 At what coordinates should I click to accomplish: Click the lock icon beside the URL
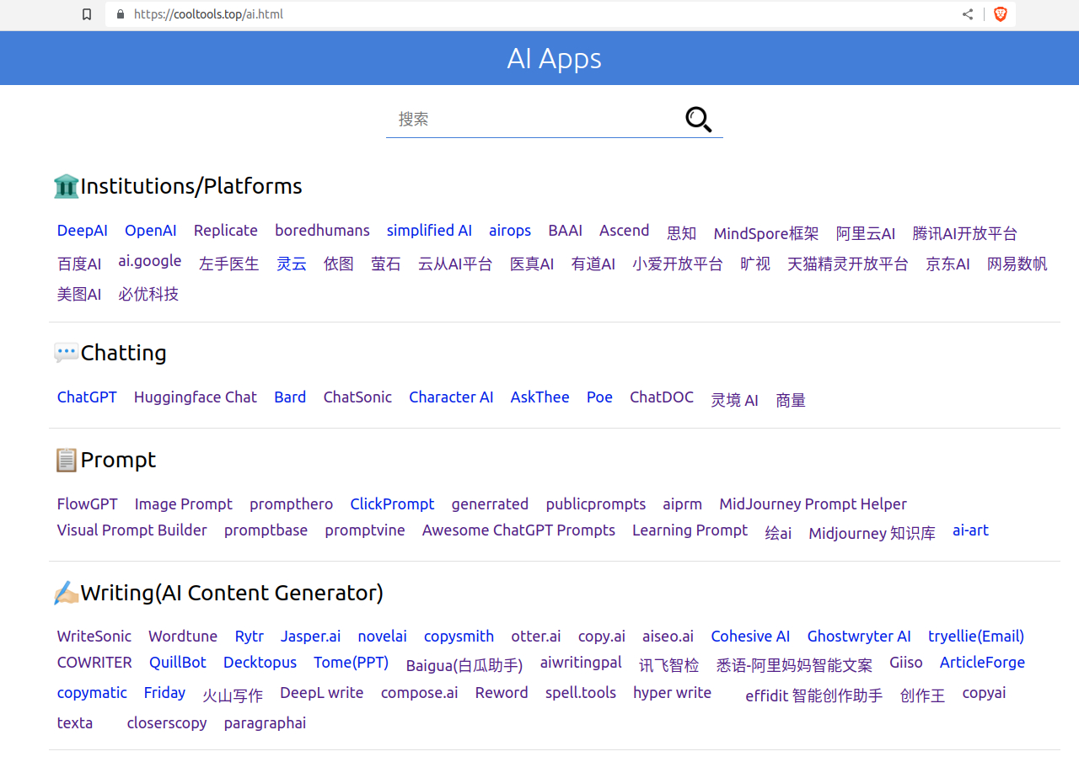coord(121,14)
